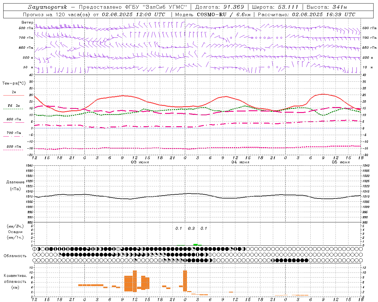Image resolution: width=378 pixels, height=302 pixels.
Task: Click the 'Давление' pressure panel label
Action: 15,182
